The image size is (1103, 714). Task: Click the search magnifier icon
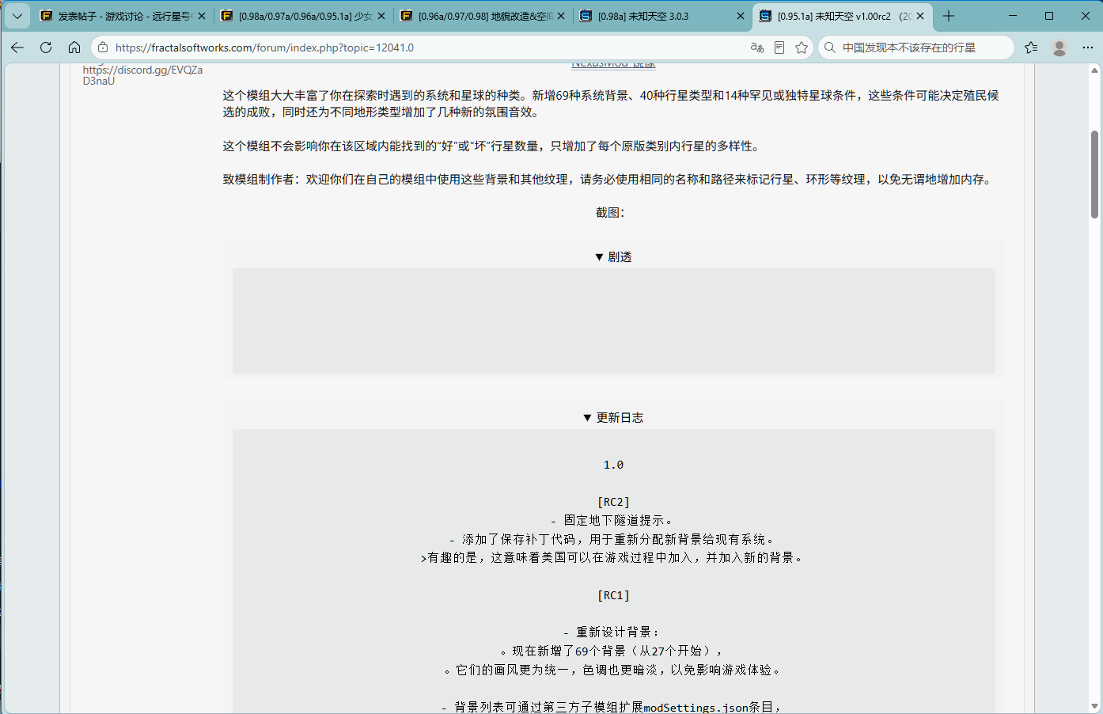[830, 47]
